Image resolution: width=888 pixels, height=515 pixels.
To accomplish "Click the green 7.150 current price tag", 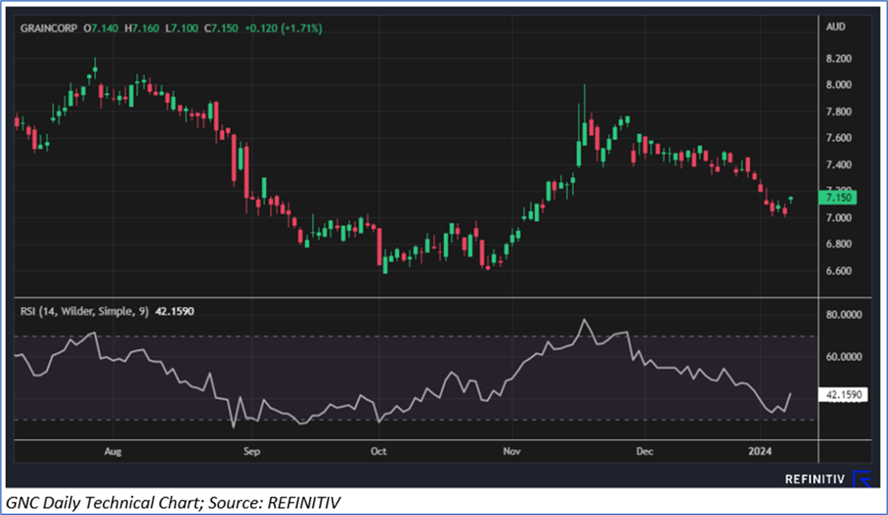I will (837, 198).
